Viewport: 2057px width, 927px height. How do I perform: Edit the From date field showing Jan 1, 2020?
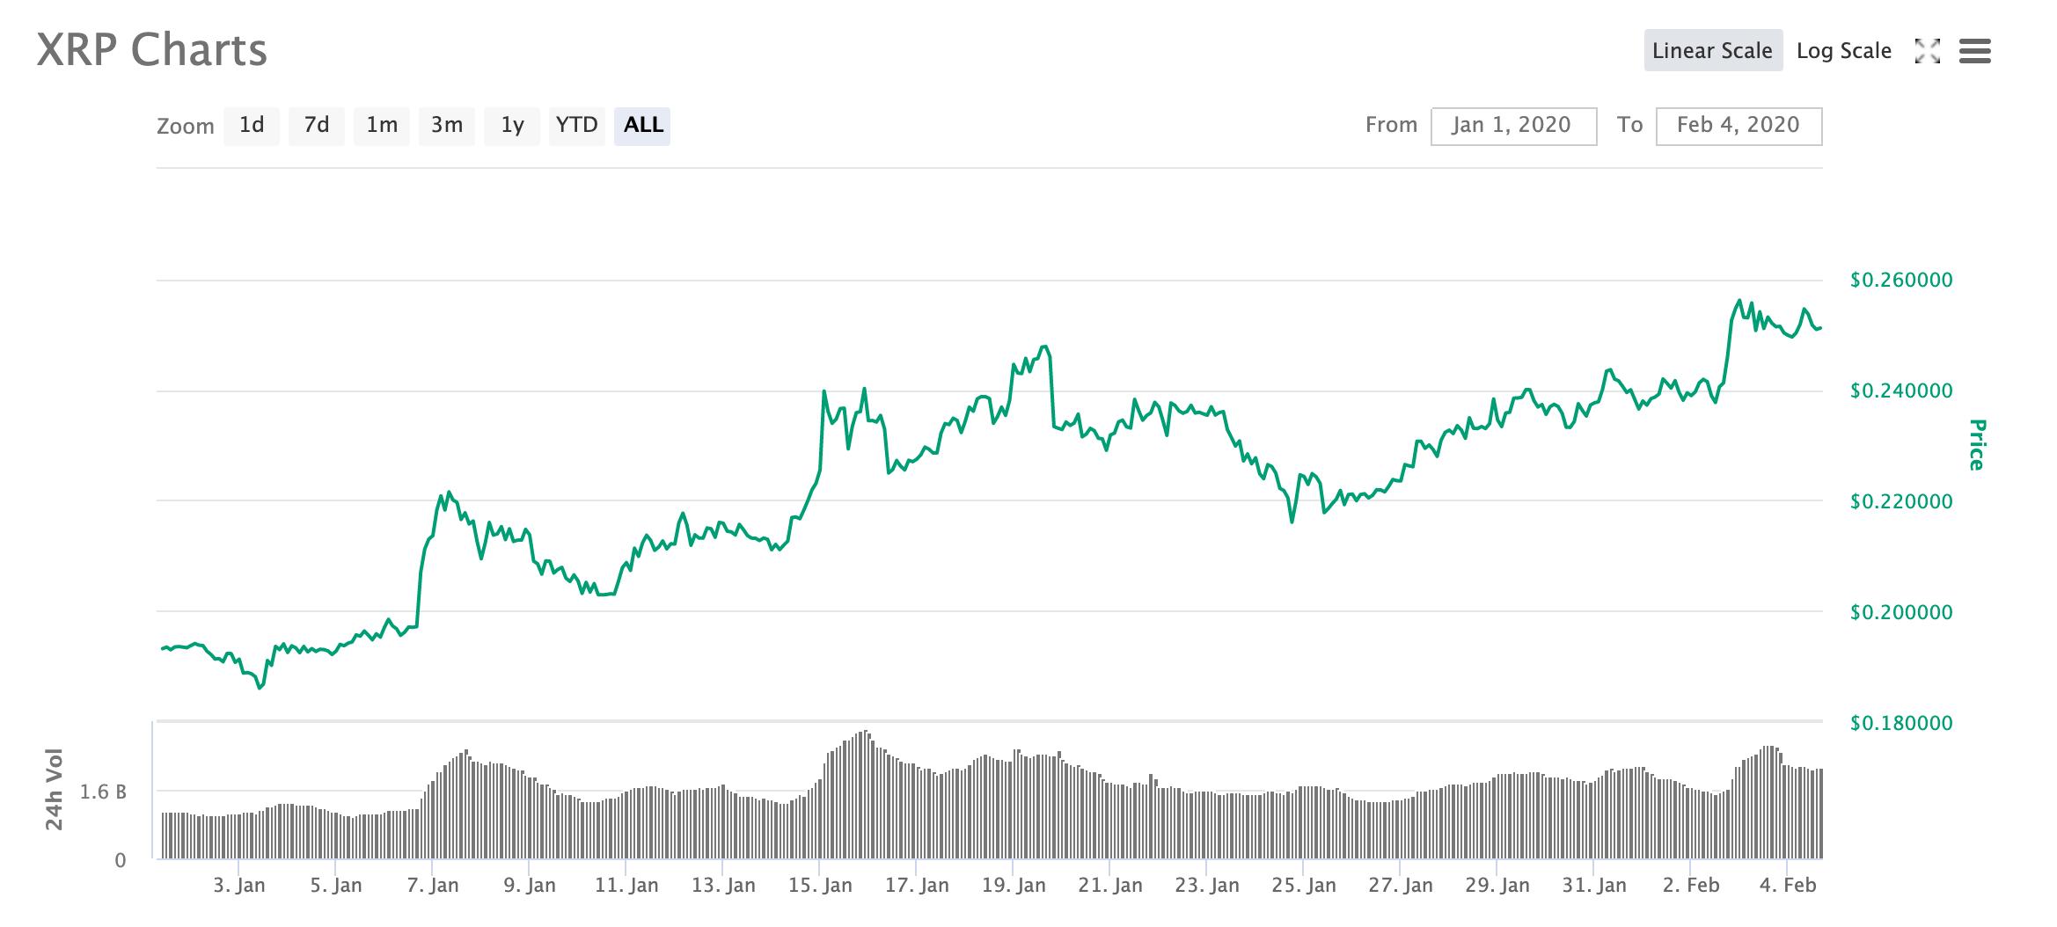click(1513, 125)
